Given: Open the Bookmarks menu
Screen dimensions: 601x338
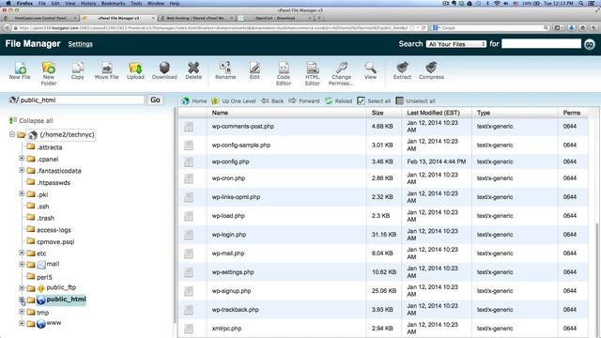Looking at the screenshot, I should [114, 3].
